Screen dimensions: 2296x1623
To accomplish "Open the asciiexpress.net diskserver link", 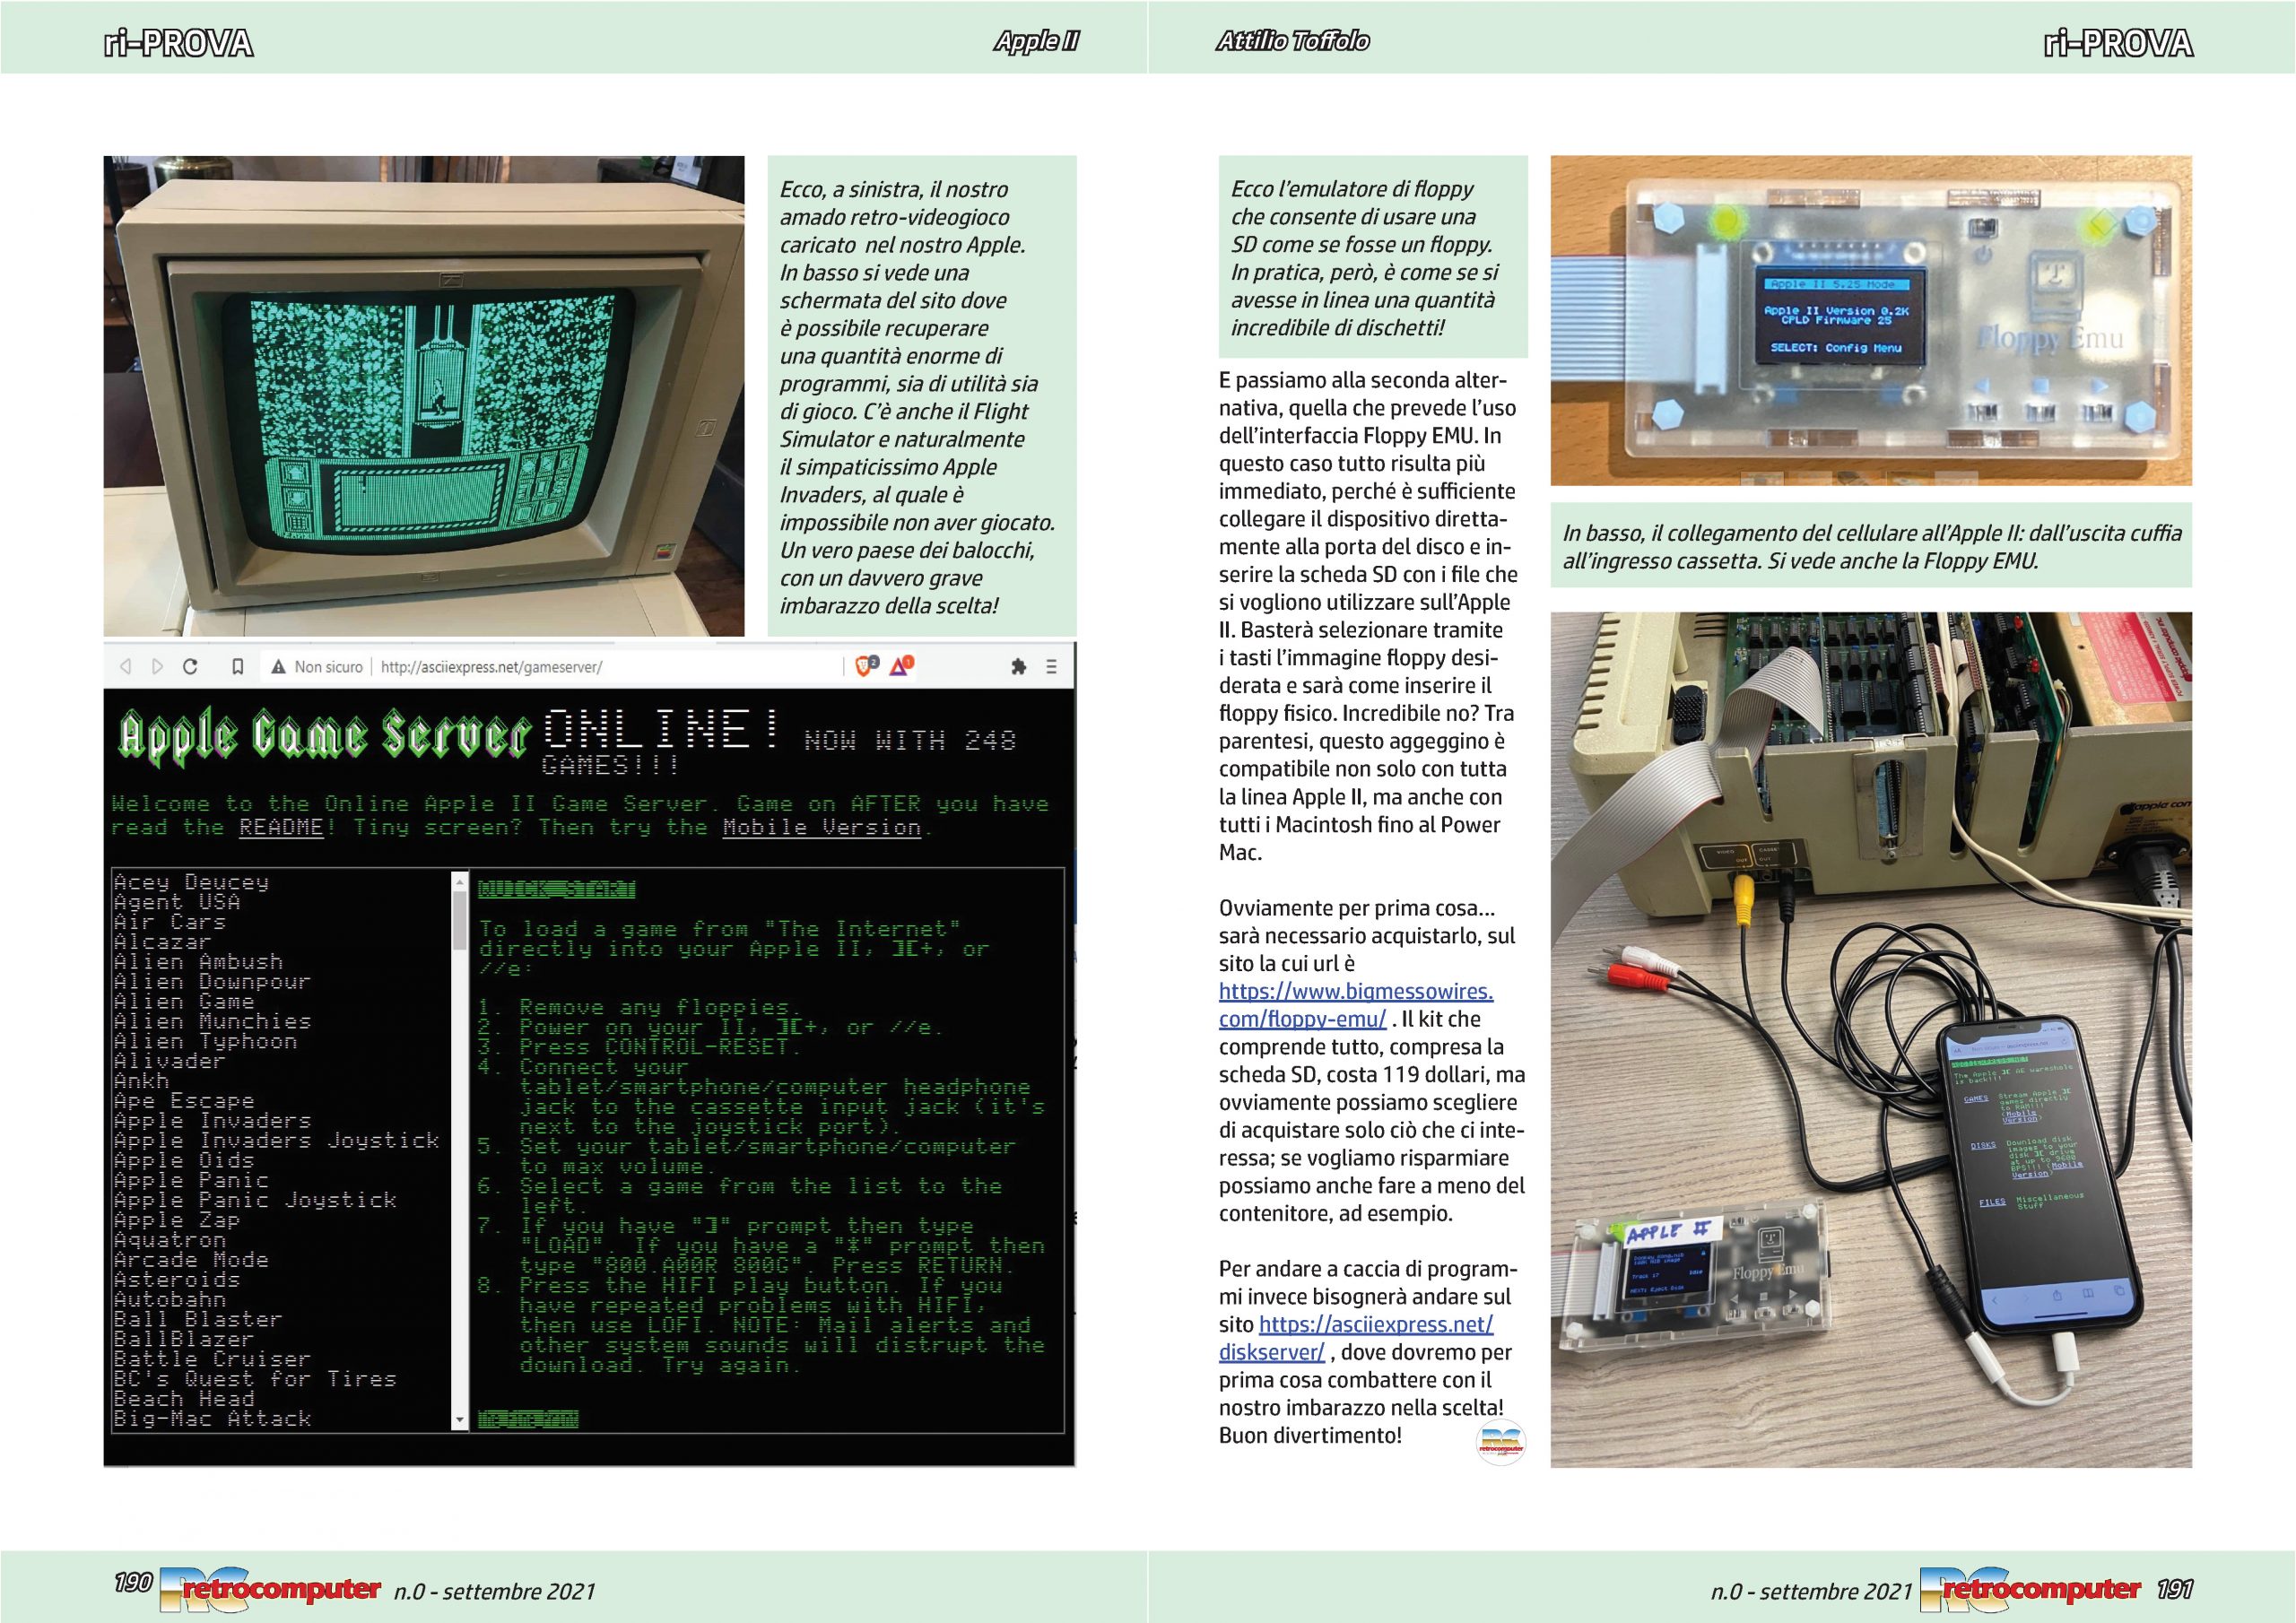I will pos(1356,1338).
